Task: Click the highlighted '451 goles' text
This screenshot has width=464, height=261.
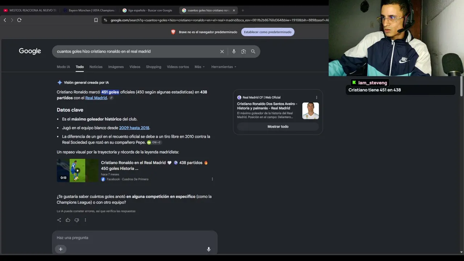Action: (110, 92)
